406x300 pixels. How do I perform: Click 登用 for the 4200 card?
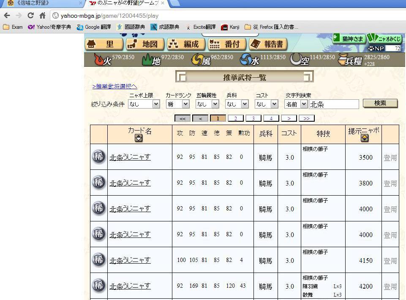pyautogui.click(x=390, y=286)
